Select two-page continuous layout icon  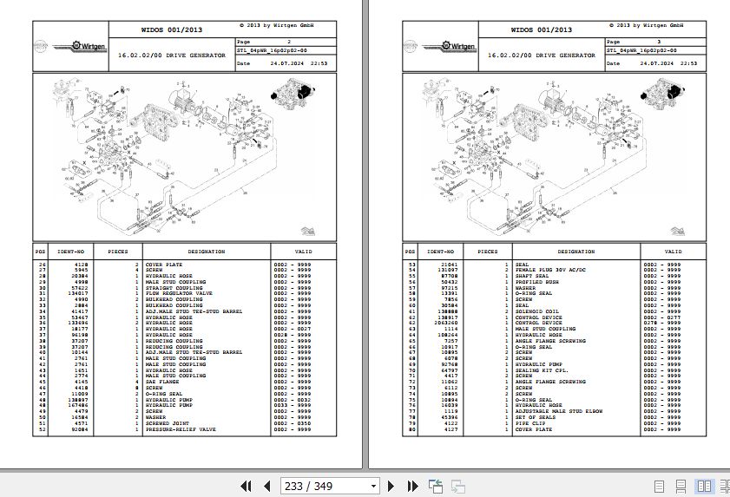pos(725,487)
